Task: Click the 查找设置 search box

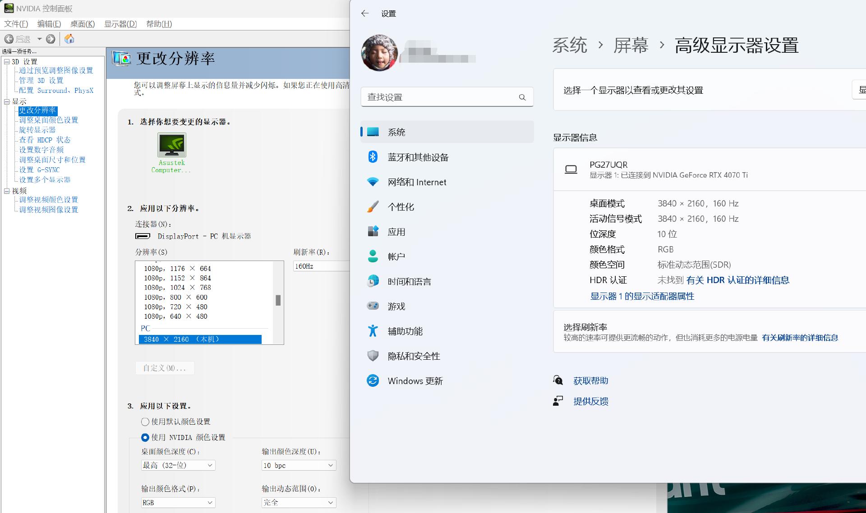Action: (447, 96)
